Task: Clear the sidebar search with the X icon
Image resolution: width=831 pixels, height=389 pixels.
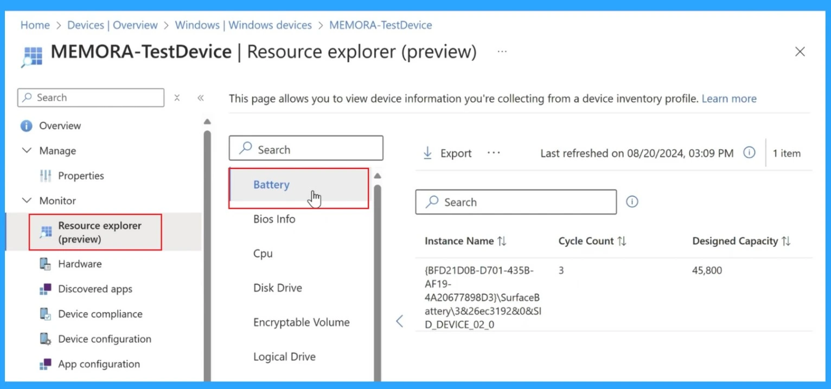Action: tap(177, 98)
